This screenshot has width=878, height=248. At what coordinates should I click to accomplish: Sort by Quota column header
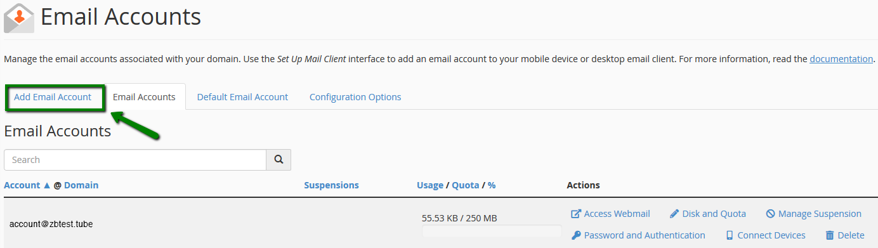click(466, 185)
